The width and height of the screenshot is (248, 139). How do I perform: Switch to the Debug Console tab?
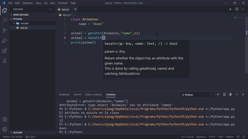click(94, 95)
